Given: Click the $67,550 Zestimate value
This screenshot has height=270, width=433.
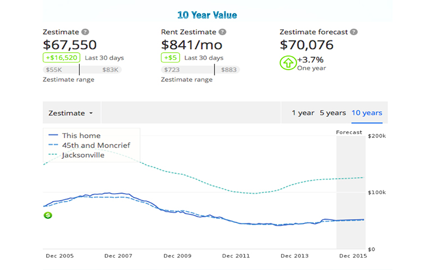Looking at the screenshot, I should pyautogui.click(x=70, y=45).
